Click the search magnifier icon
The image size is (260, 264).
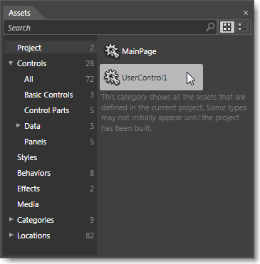(x=210, y=27)
